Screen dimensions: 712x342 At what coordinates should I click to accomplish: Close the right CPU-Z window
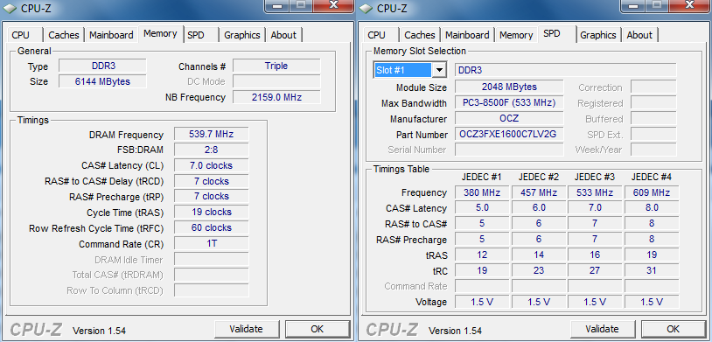coord(689,5)
